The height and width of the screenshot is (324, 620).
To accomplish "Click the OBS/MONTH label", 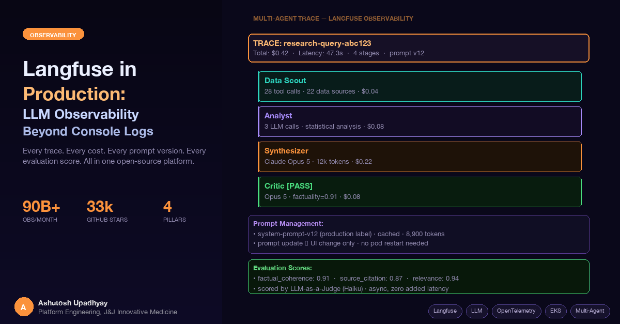I will (40, 220).
